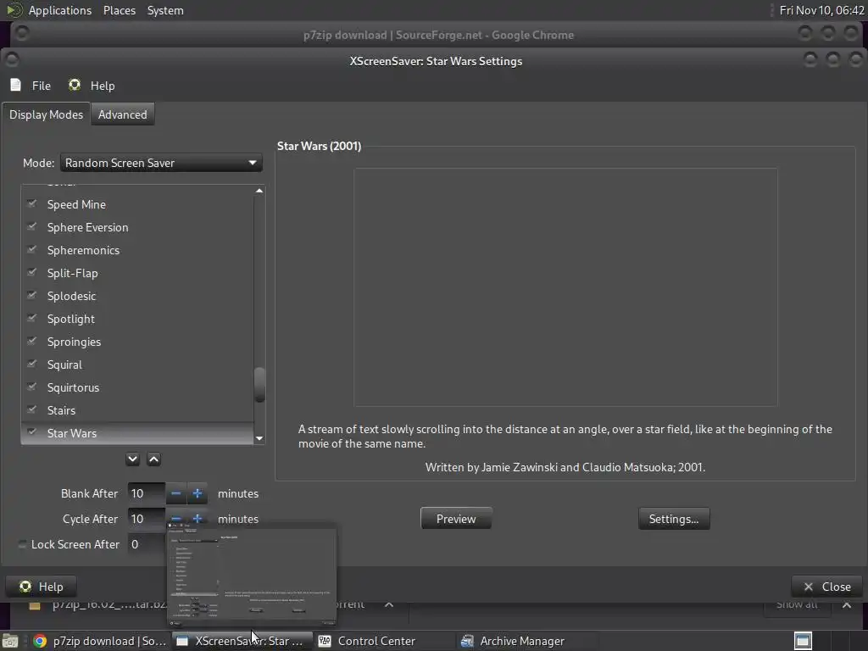Decrease Blank After with minus button
Image resolution: width=868 pixels, height=651 pixels.
175,493
